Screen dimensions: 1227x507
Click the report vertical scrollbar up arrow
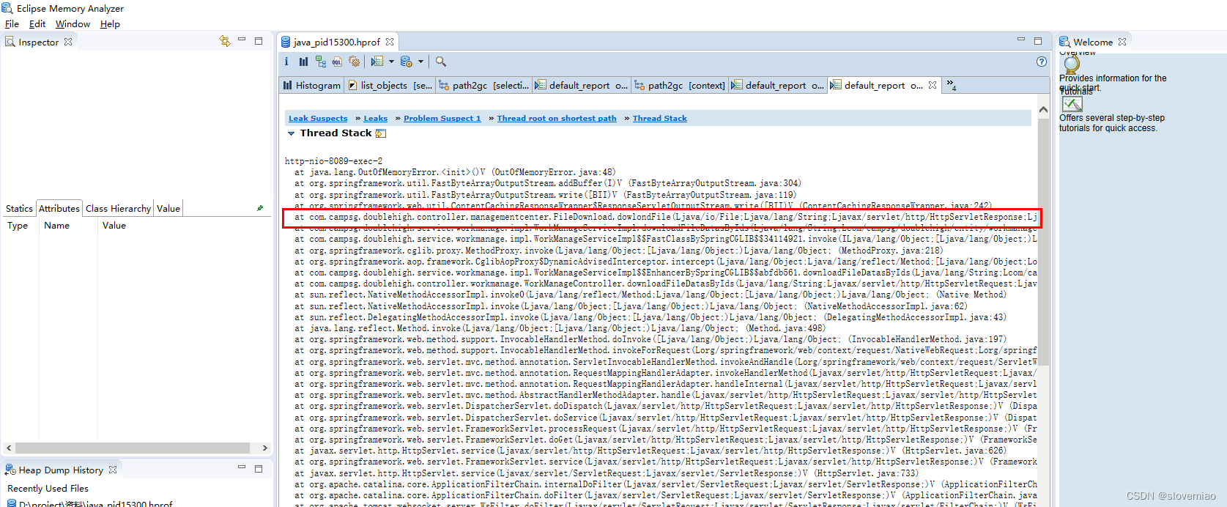(1043, 110)
